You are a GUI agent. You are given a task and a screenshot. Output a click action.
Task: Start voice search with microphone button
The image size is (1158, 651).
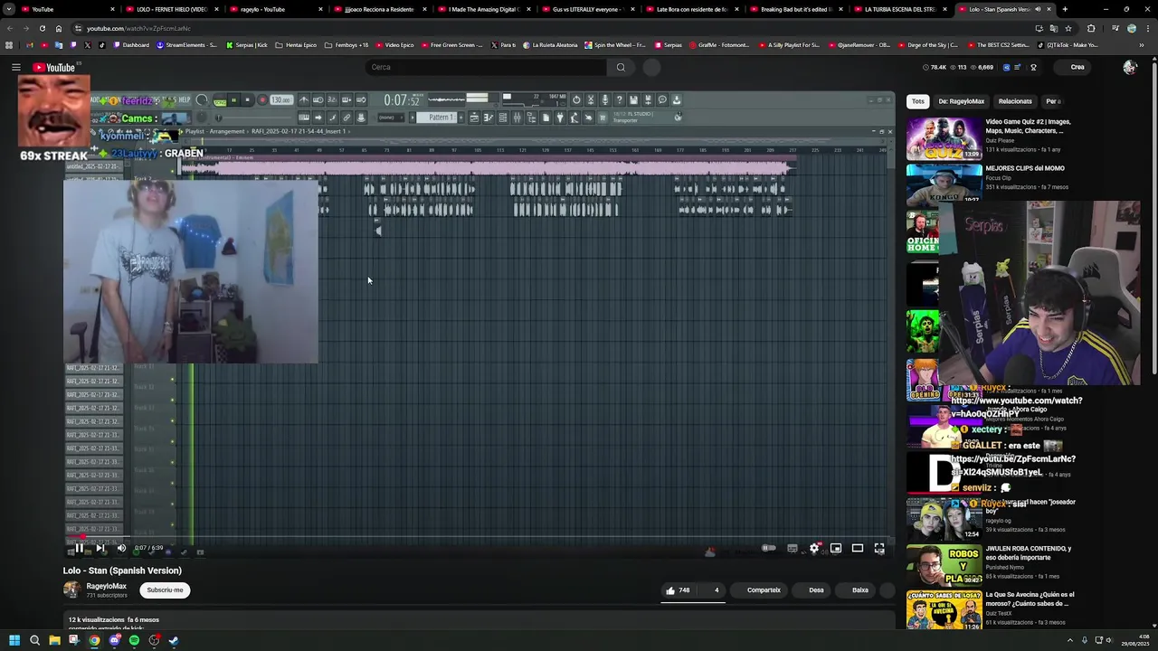pos(652,67)
